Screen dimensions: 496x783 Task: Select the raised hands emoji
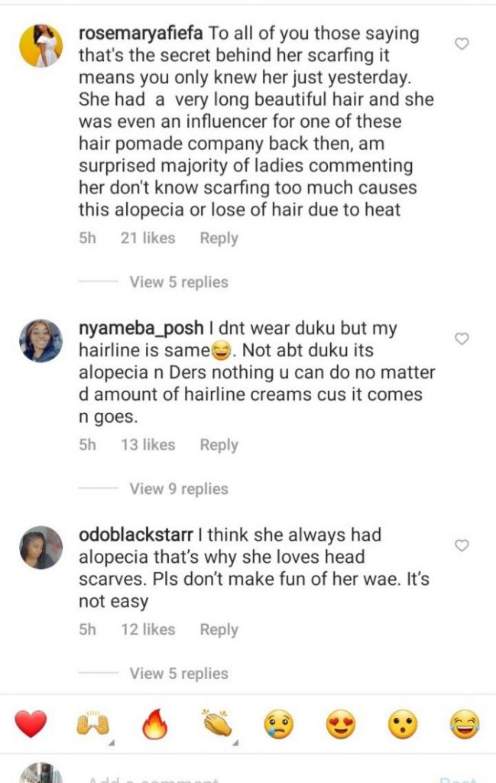coord(92,723)
